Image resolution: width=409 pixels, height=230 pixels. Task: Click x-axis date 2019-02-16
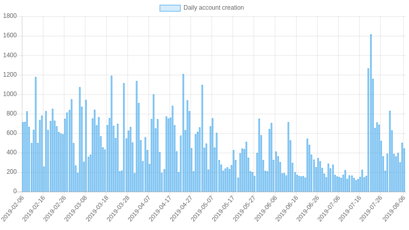coord(34,209)
